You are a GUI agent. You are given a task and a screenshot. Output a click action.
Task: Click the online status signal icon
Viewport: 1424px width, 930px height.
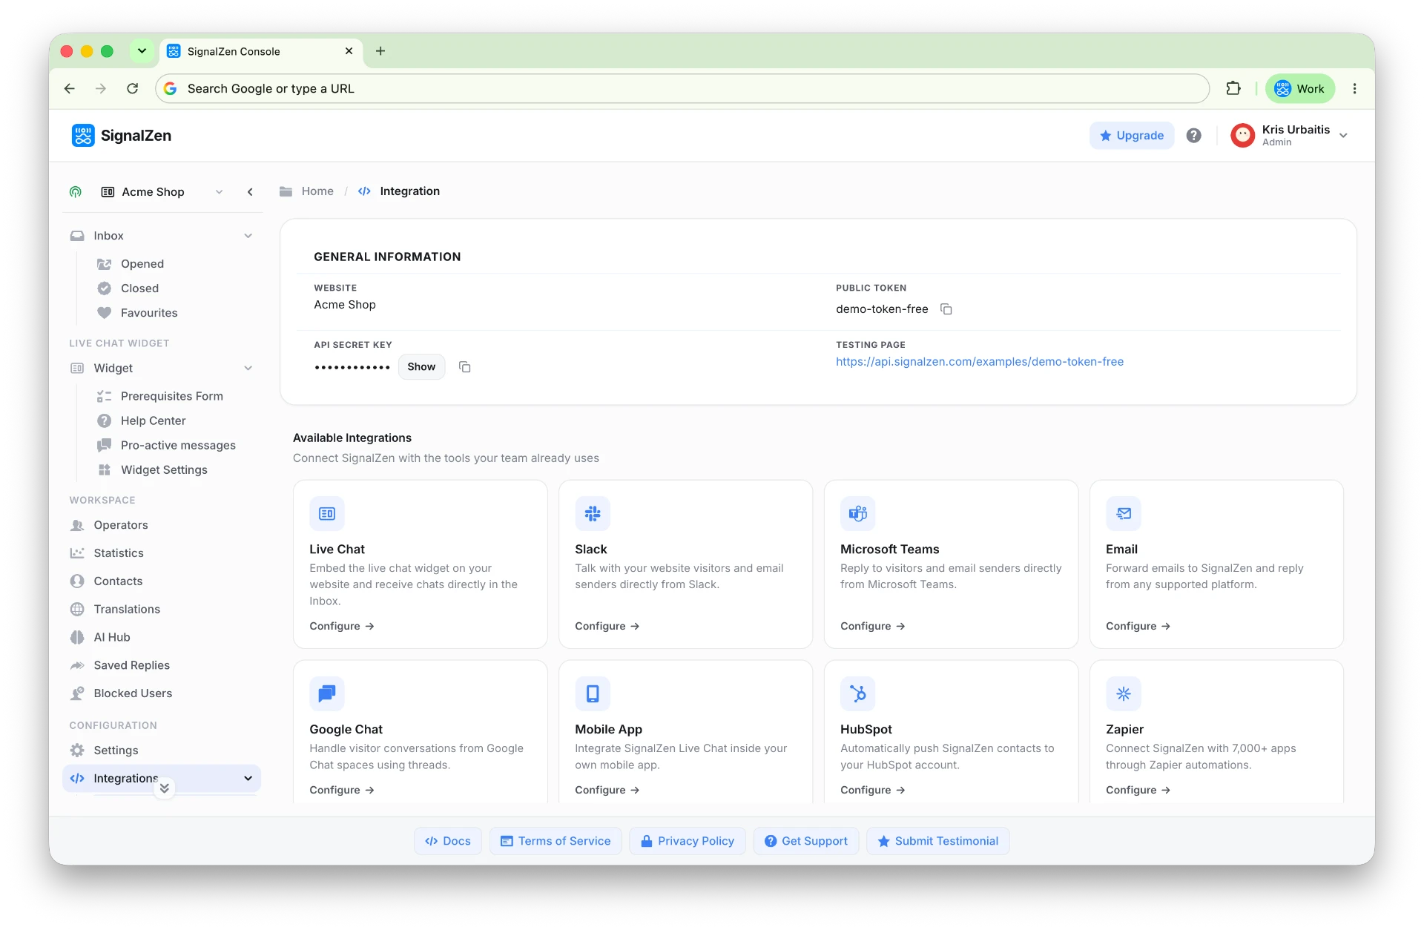click(76, 192)
